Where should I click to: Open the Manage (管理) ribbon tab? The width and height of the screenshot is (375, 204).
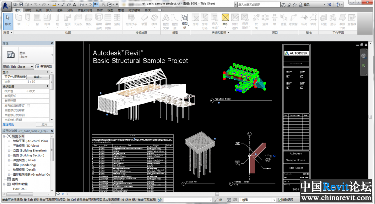[x=121, y=10]
